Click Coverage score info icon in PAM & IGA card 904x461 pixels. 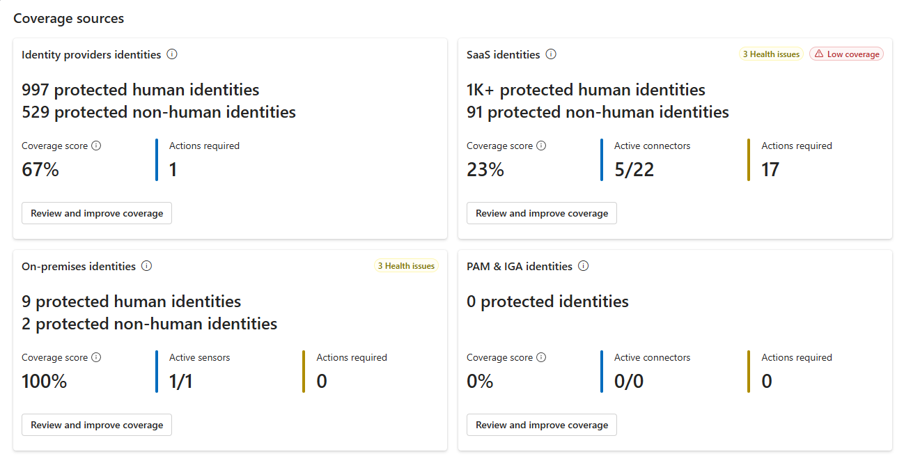pos(541,358)
